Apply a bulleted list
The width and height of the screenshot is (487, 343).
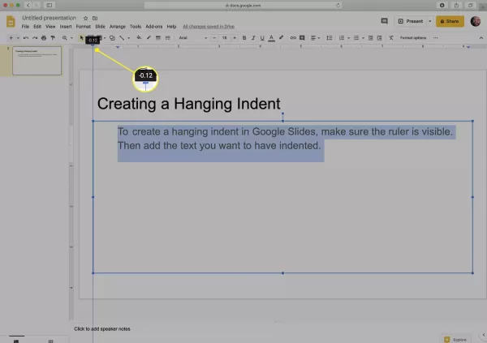[356, 38]
